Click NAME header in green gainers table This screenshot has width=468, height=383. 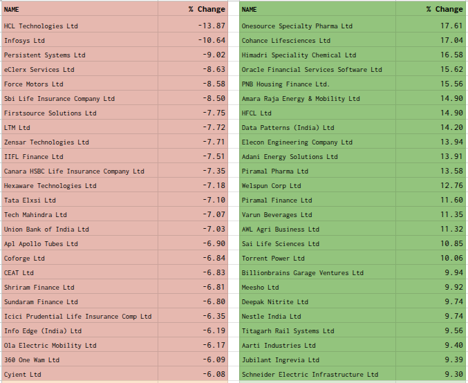[249, 10]
